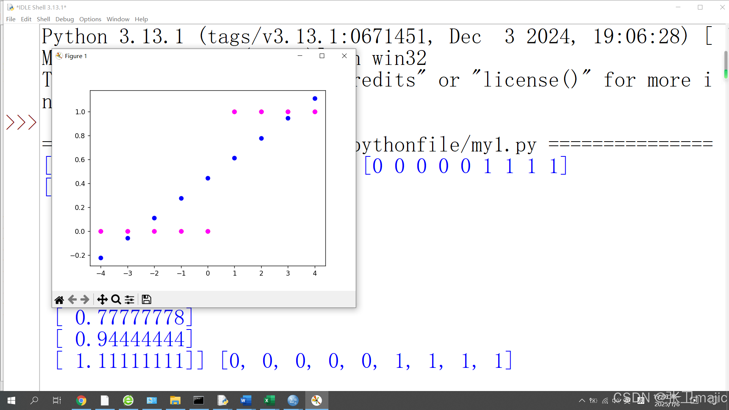The width and height of the screenshot is (729, 410).
Task: Open Windows Start menu
Action: (11, 401)
